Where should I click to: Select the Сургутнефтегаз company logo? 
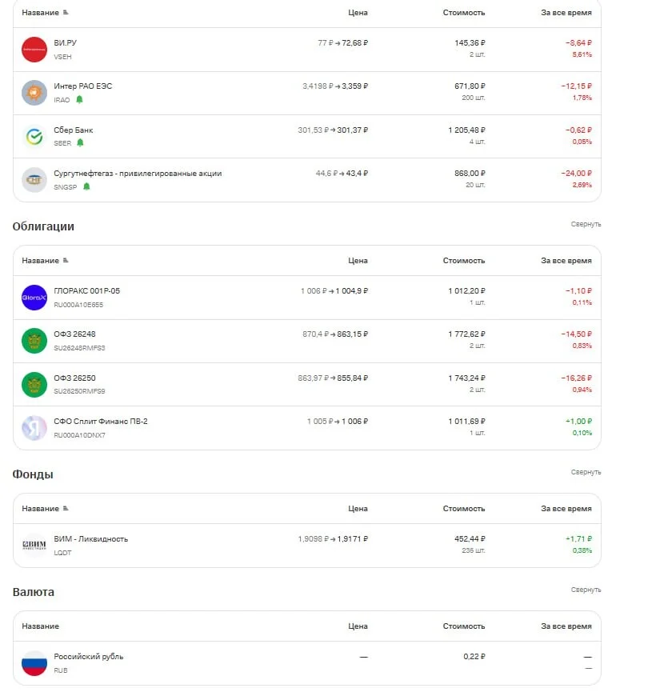pos(34,180)
